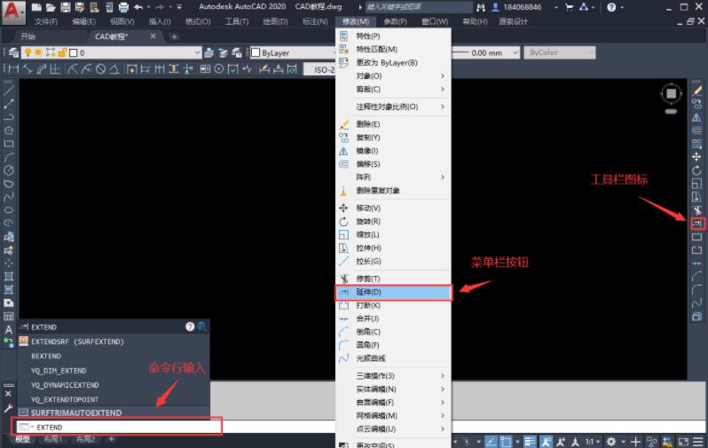Choose 特性匹配(M) menu entry

(x=393, y=49)
